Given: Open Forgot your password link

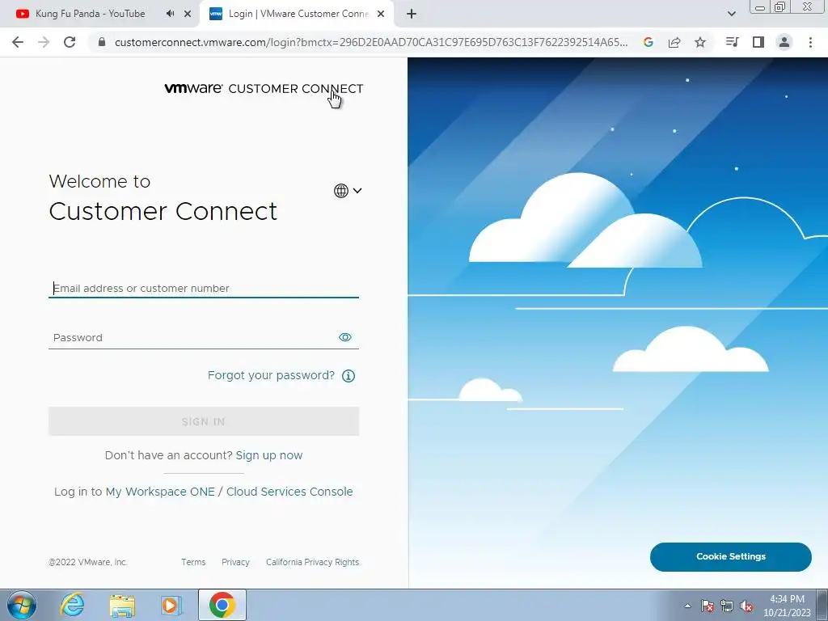Looking at the screenshot, I should pyautogui.click(x=271, y=375).
